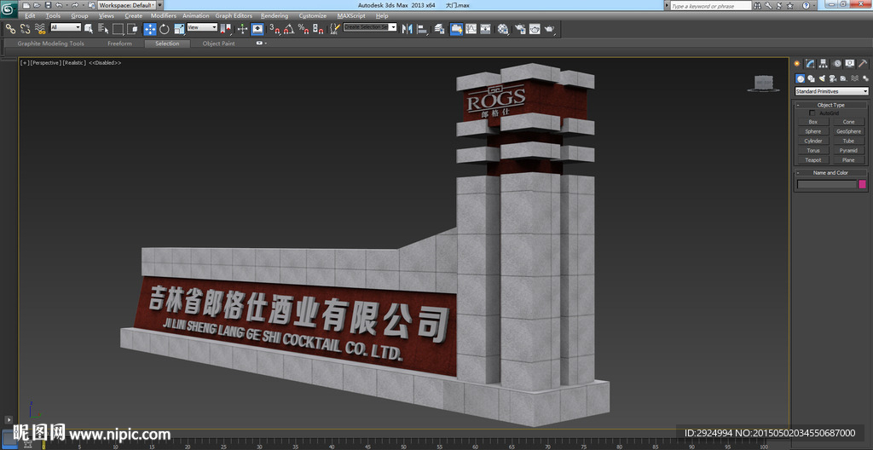Click the Select and Link chain icon
This screenshot has width=873, height=450.
pyautogui.click(x=10, y=28)
